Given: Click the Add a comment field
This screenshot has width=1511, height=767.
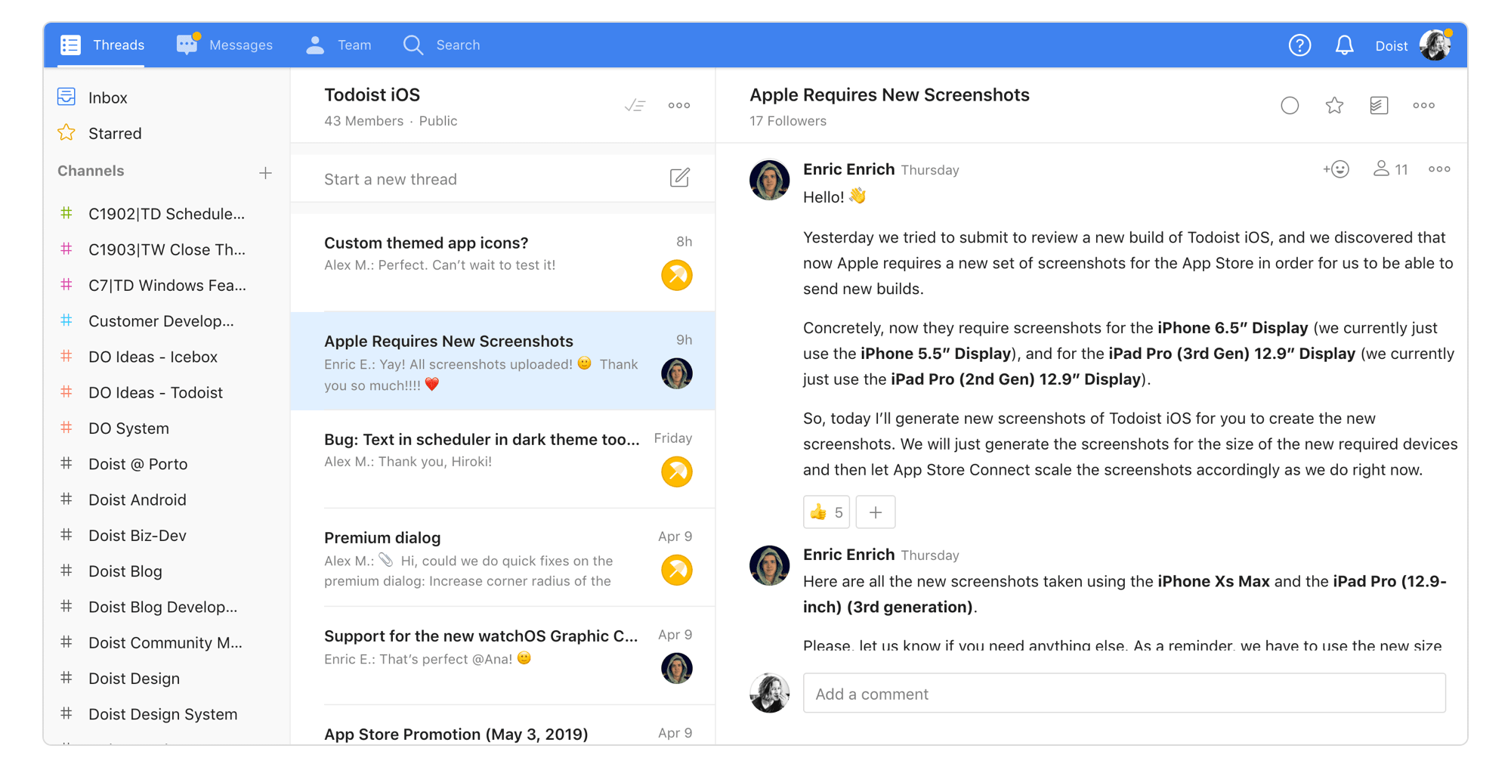Looking at the screenshot, I should (x=1124, y=693).
